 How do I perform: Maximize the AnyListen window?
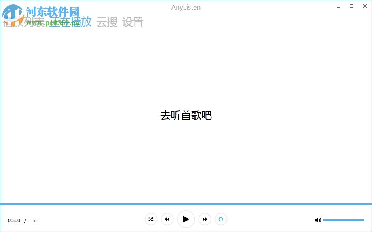351,6
